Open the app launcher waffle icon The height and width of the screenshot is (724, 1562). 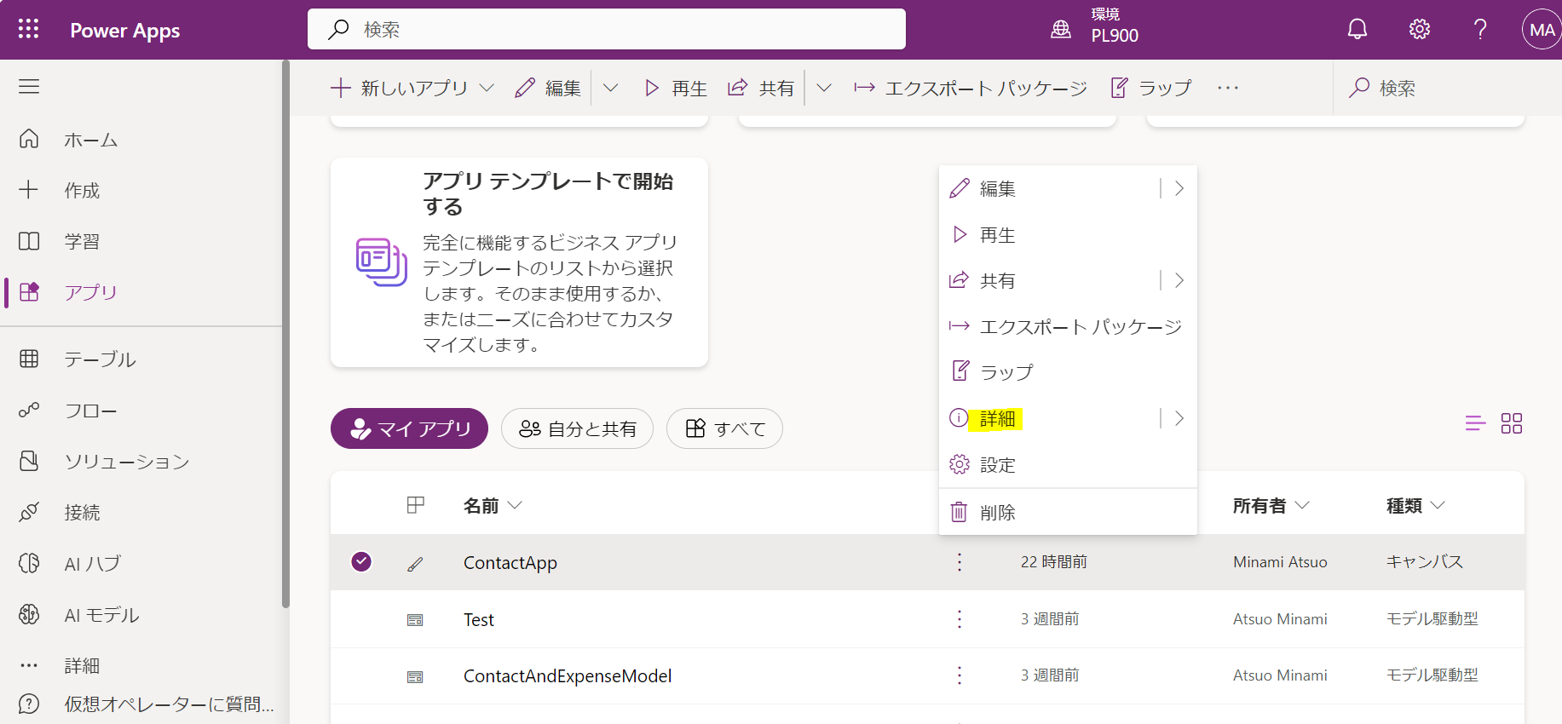tap(28, 29)
